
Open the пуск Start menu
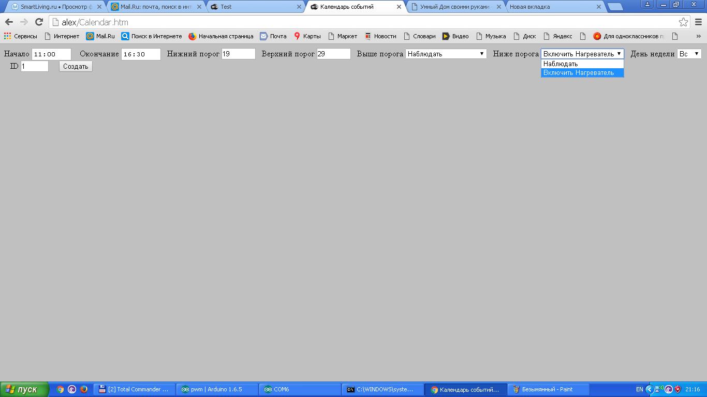(25, 389)
